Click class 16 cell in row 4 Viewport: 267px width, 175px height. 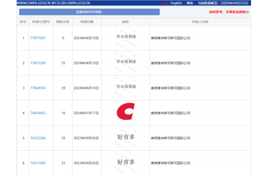coord(63,113)
